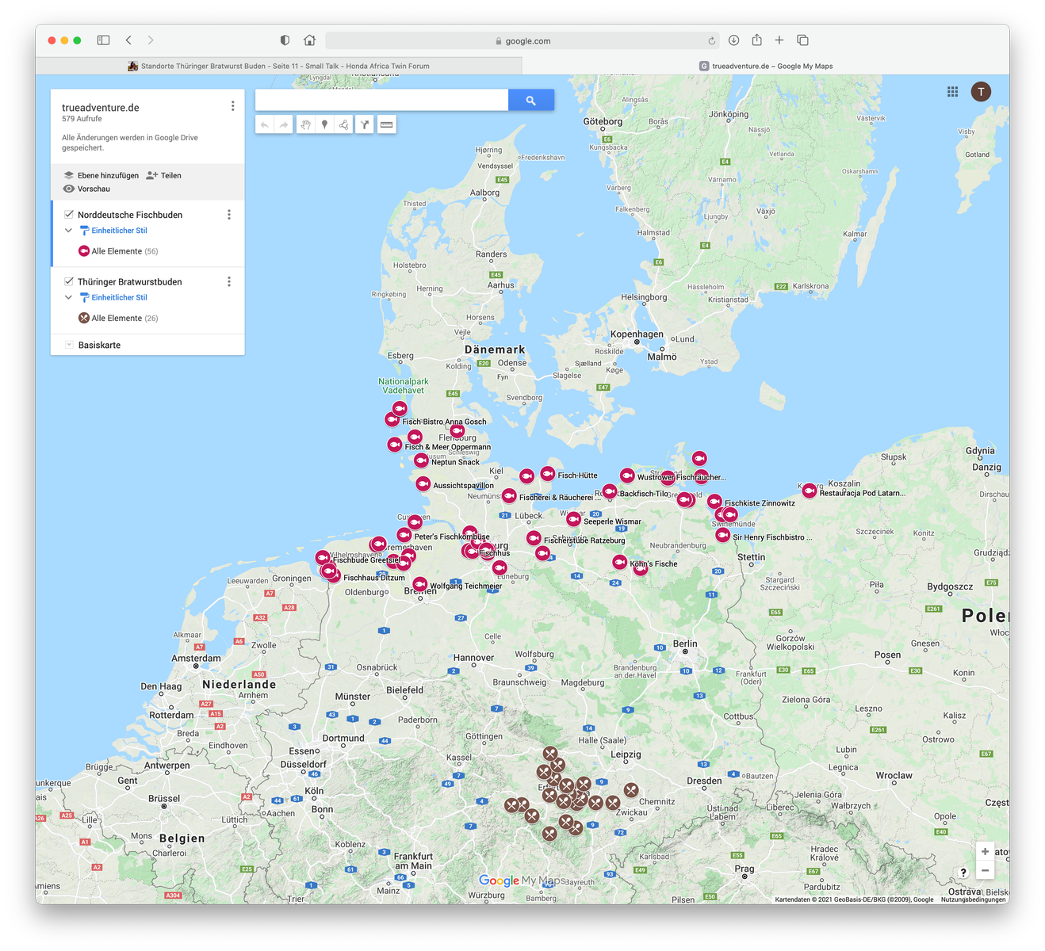Click the add directions tool
Image resolution: width=1045 pixels, height=951 pixels.
pyautogui.click(x=365, y=124)
